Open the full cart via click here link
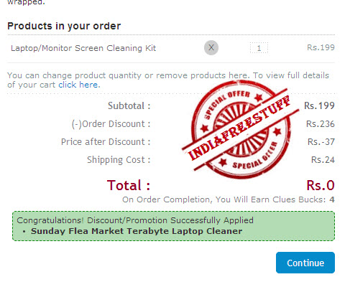350x282 pixels. click(78, 85)
